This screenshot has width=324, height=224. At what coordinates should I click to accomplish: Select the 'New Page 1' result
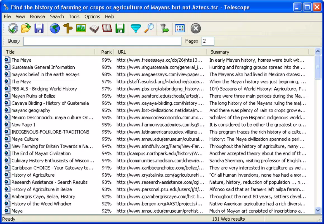(x=23, y=125)
